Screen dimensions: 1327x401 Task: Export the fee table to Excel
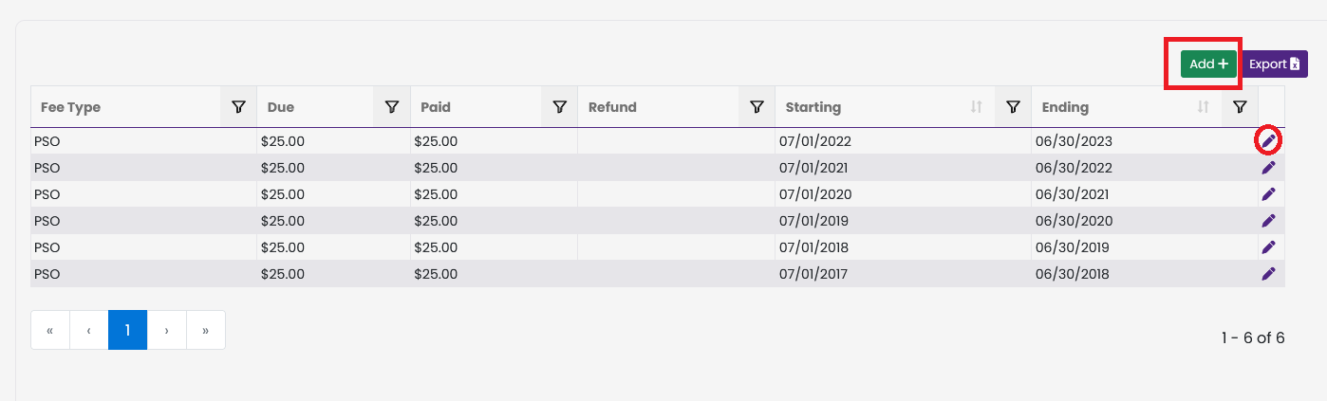coord(1274,64)
